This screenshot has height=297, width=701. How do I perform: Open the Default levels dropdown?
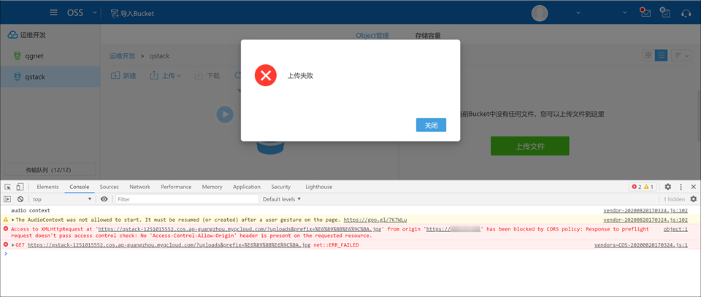coord(282,199)
